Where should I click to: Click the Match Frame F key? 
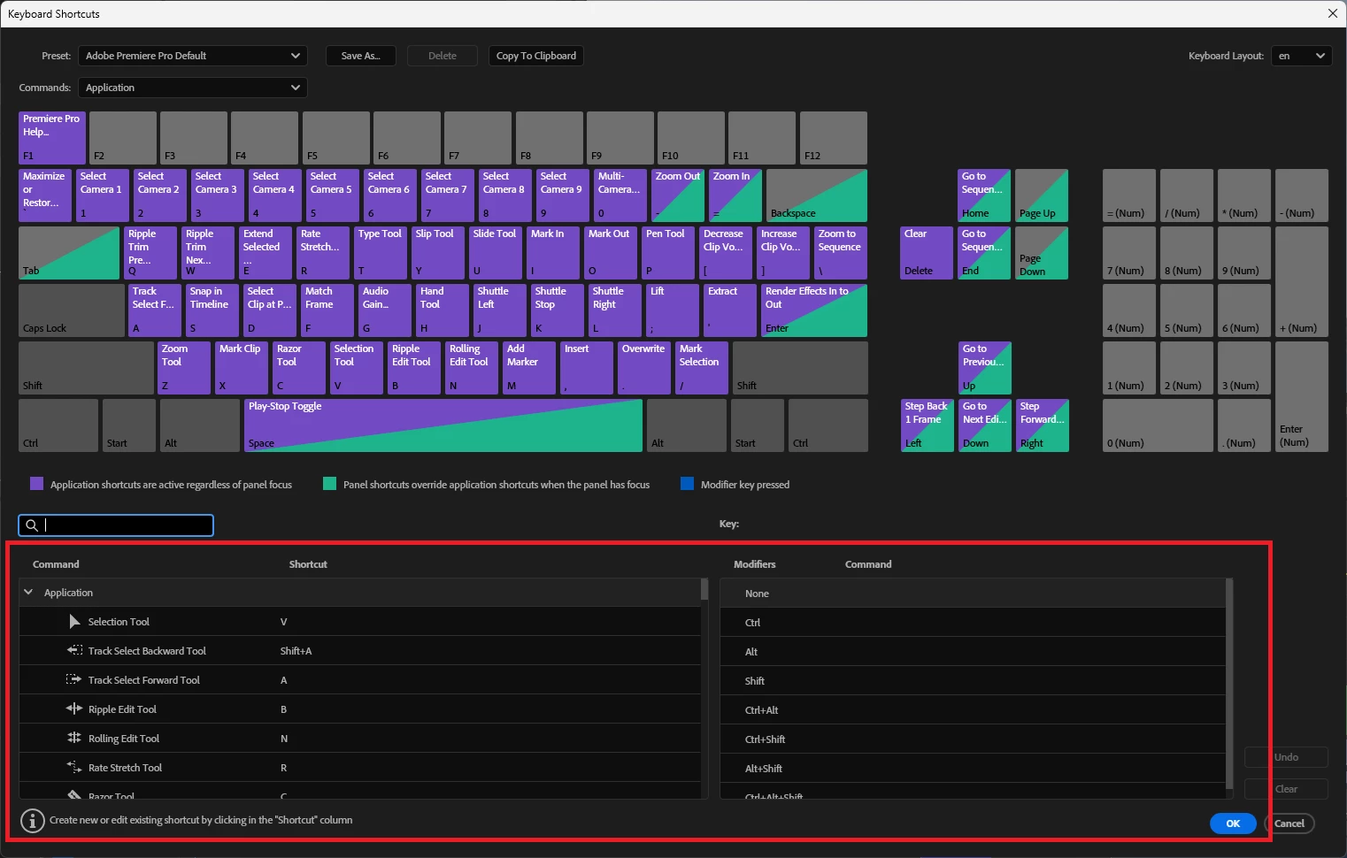327,310
